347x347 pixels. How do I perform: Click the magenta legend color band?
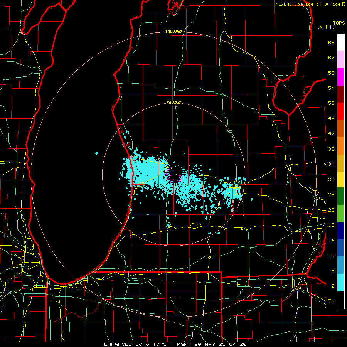tap(340, 77)
